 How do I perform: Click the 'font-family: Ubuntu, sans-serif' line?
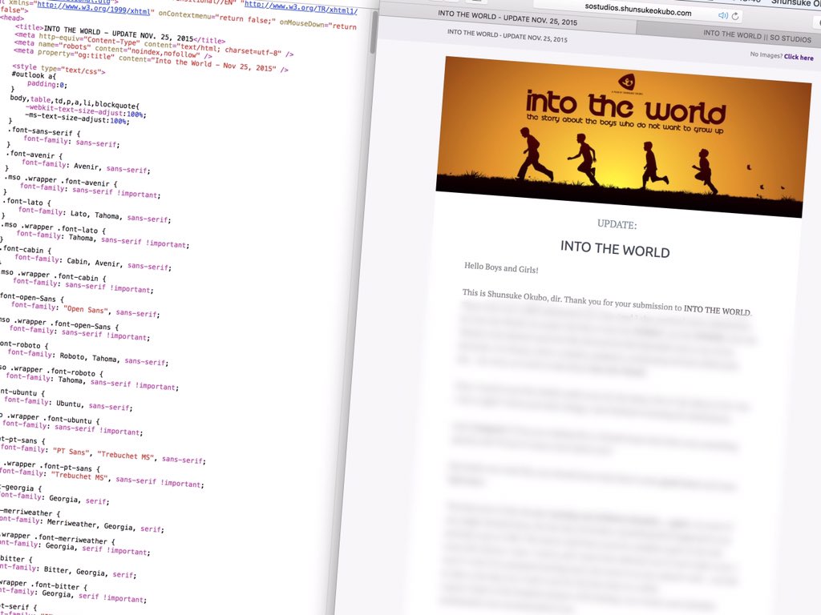68,404
